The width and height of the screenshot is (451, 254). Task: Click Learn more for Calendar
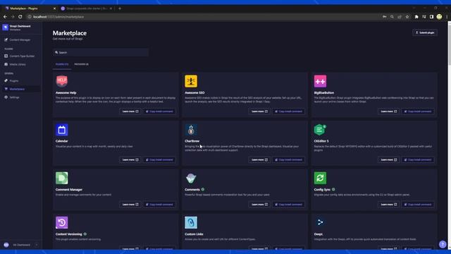[x=130, y=160]
